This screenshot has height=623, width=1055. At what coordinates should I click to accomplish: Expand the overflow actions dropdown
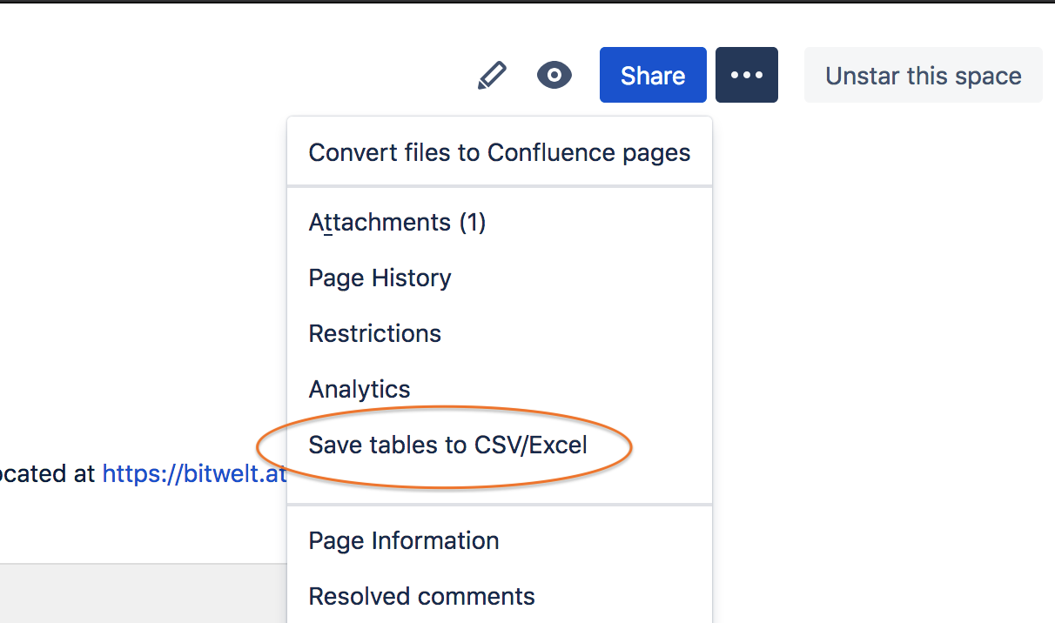746,75
